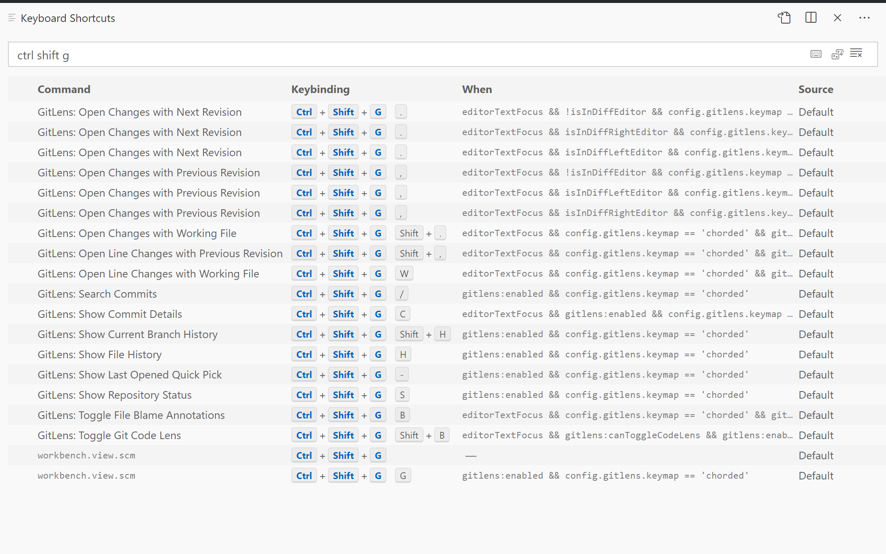Image resolution: width=886 pixels, height=554 pixels.
Task: Select GitLens: Toggle Git Code Lens row
Action: tap(109, 435)
